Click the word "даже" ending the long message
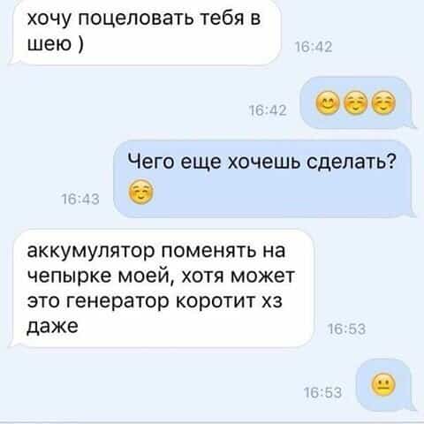Image resolution: width=424 pixels, height=424 pixels. [x=52, y=327]
